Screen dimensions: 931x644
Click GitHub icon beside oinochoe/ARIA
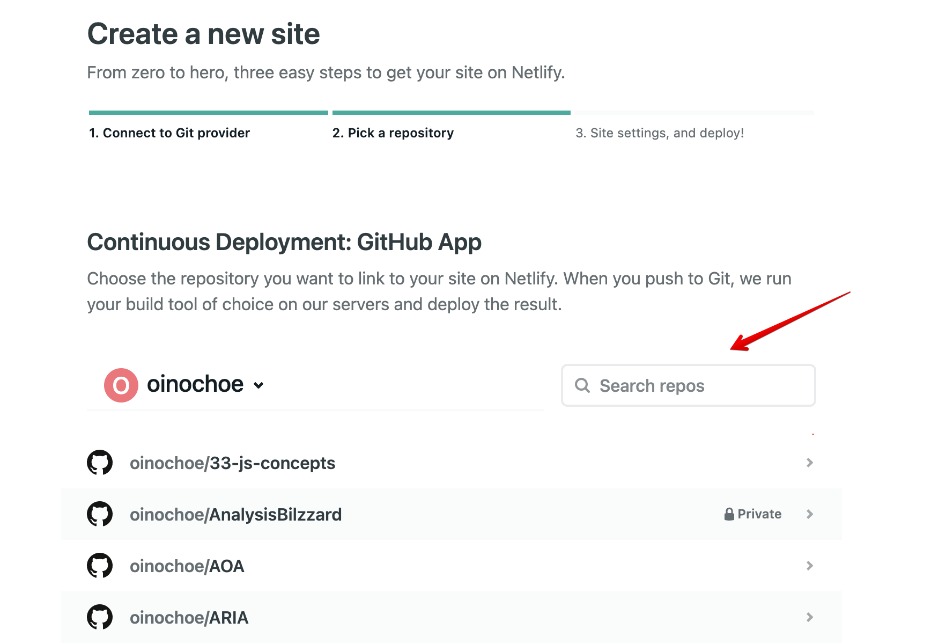pyautogui.click(x=100, y=617)
